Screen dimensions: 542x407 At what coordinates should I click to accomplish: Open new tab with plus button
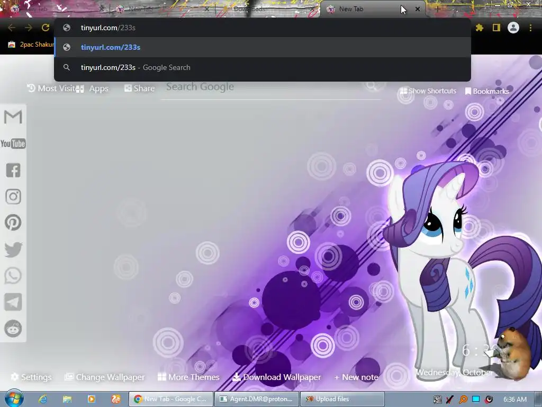click(437, 10)
